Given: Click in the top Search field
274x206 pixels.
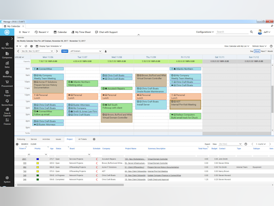Looking at the screenshot, I should (x=232, y=32).
